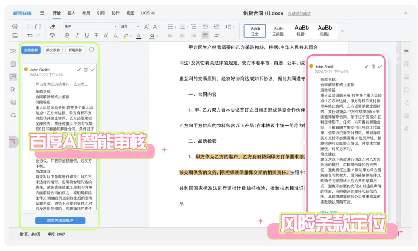Click the edit revision icon in left sidebar
The image size is (418, 251).
coord(13,90)
